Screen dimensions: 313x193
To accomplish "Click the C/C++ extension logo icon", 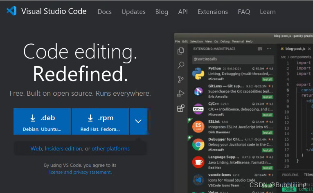I will 198,109.
